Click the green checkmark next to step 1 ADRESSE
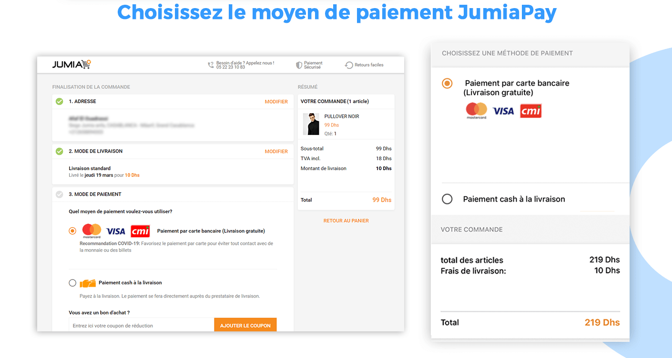The image size is (672, 358). point(59,101)
